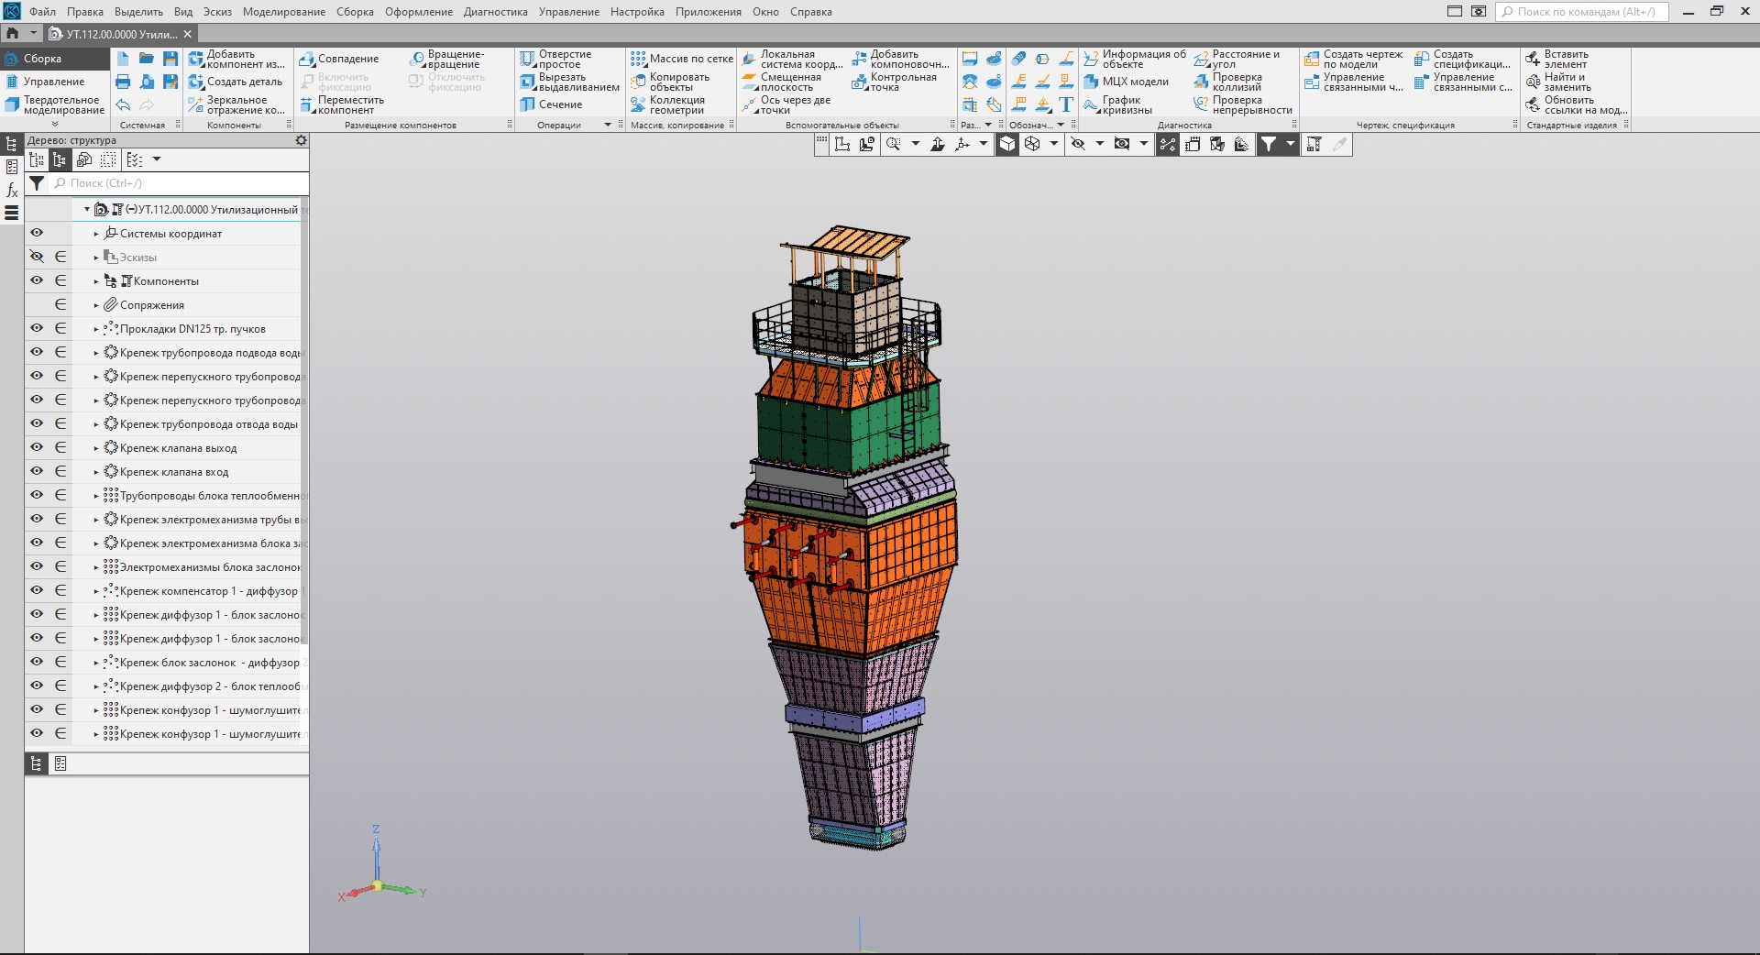Expand the Компоненты tree node
This screenshot has width=1760, height=955.
click(x=96, y=281)
